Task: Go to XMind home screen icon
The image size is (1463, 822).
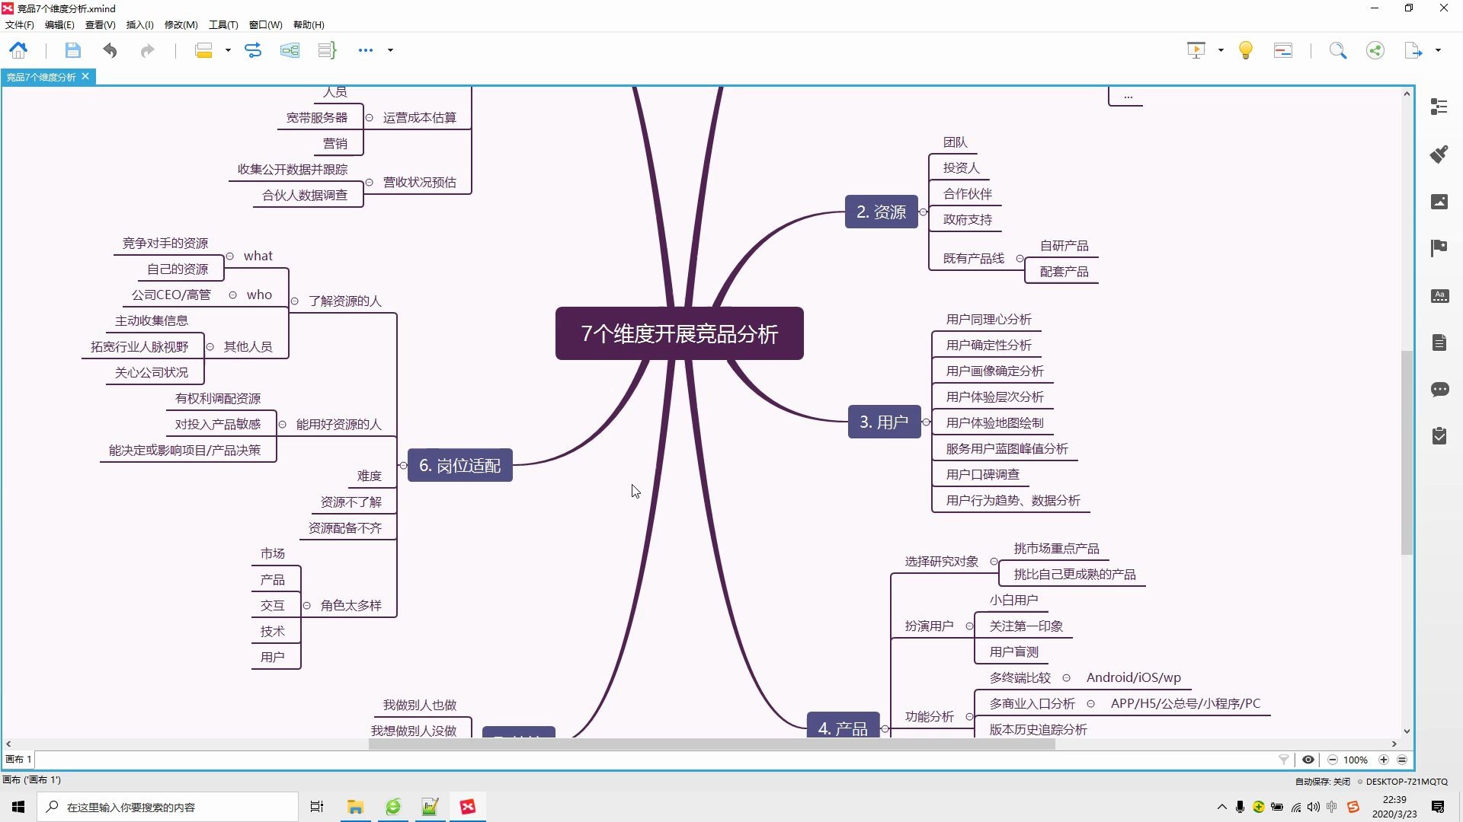Action: (18, 50)
